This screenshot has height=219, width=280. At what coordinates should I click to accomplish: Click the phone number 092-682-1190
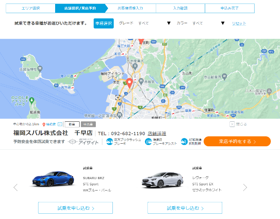pyautogui.click(x=128, y=134)
